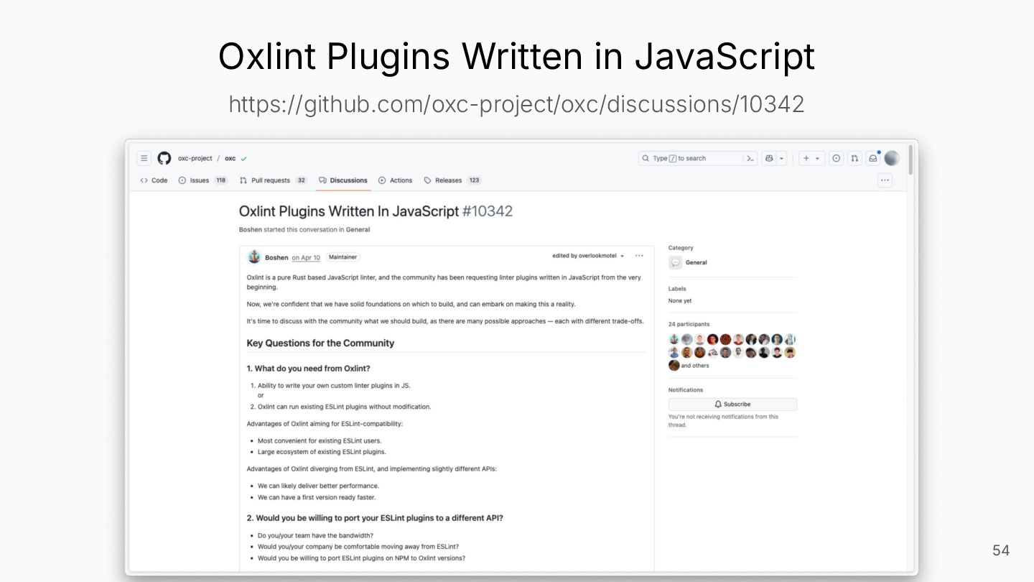Screen dimensions: 1034x582
Task: Click '1. What do you need from Oxlint?'
Action: coord(308,369)
